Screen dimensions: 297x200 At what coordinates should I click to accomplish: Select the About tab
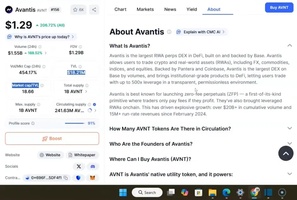214,9
